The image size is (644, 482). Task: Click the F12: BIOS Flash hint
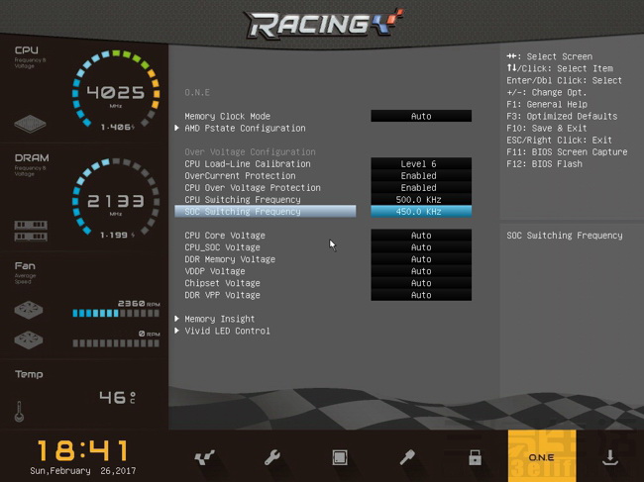[x=544, y=163]
